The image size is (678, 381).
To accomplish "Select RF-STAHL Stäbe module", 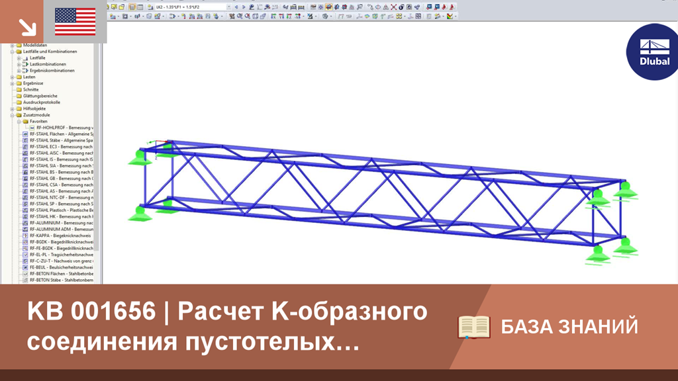I will [61, 140].
